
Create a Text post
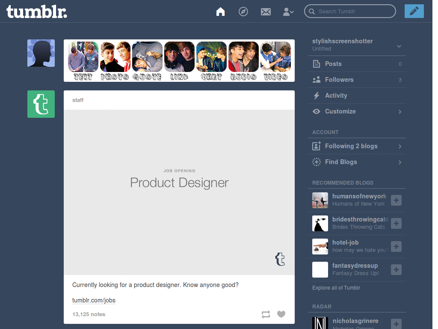point(83,61)
